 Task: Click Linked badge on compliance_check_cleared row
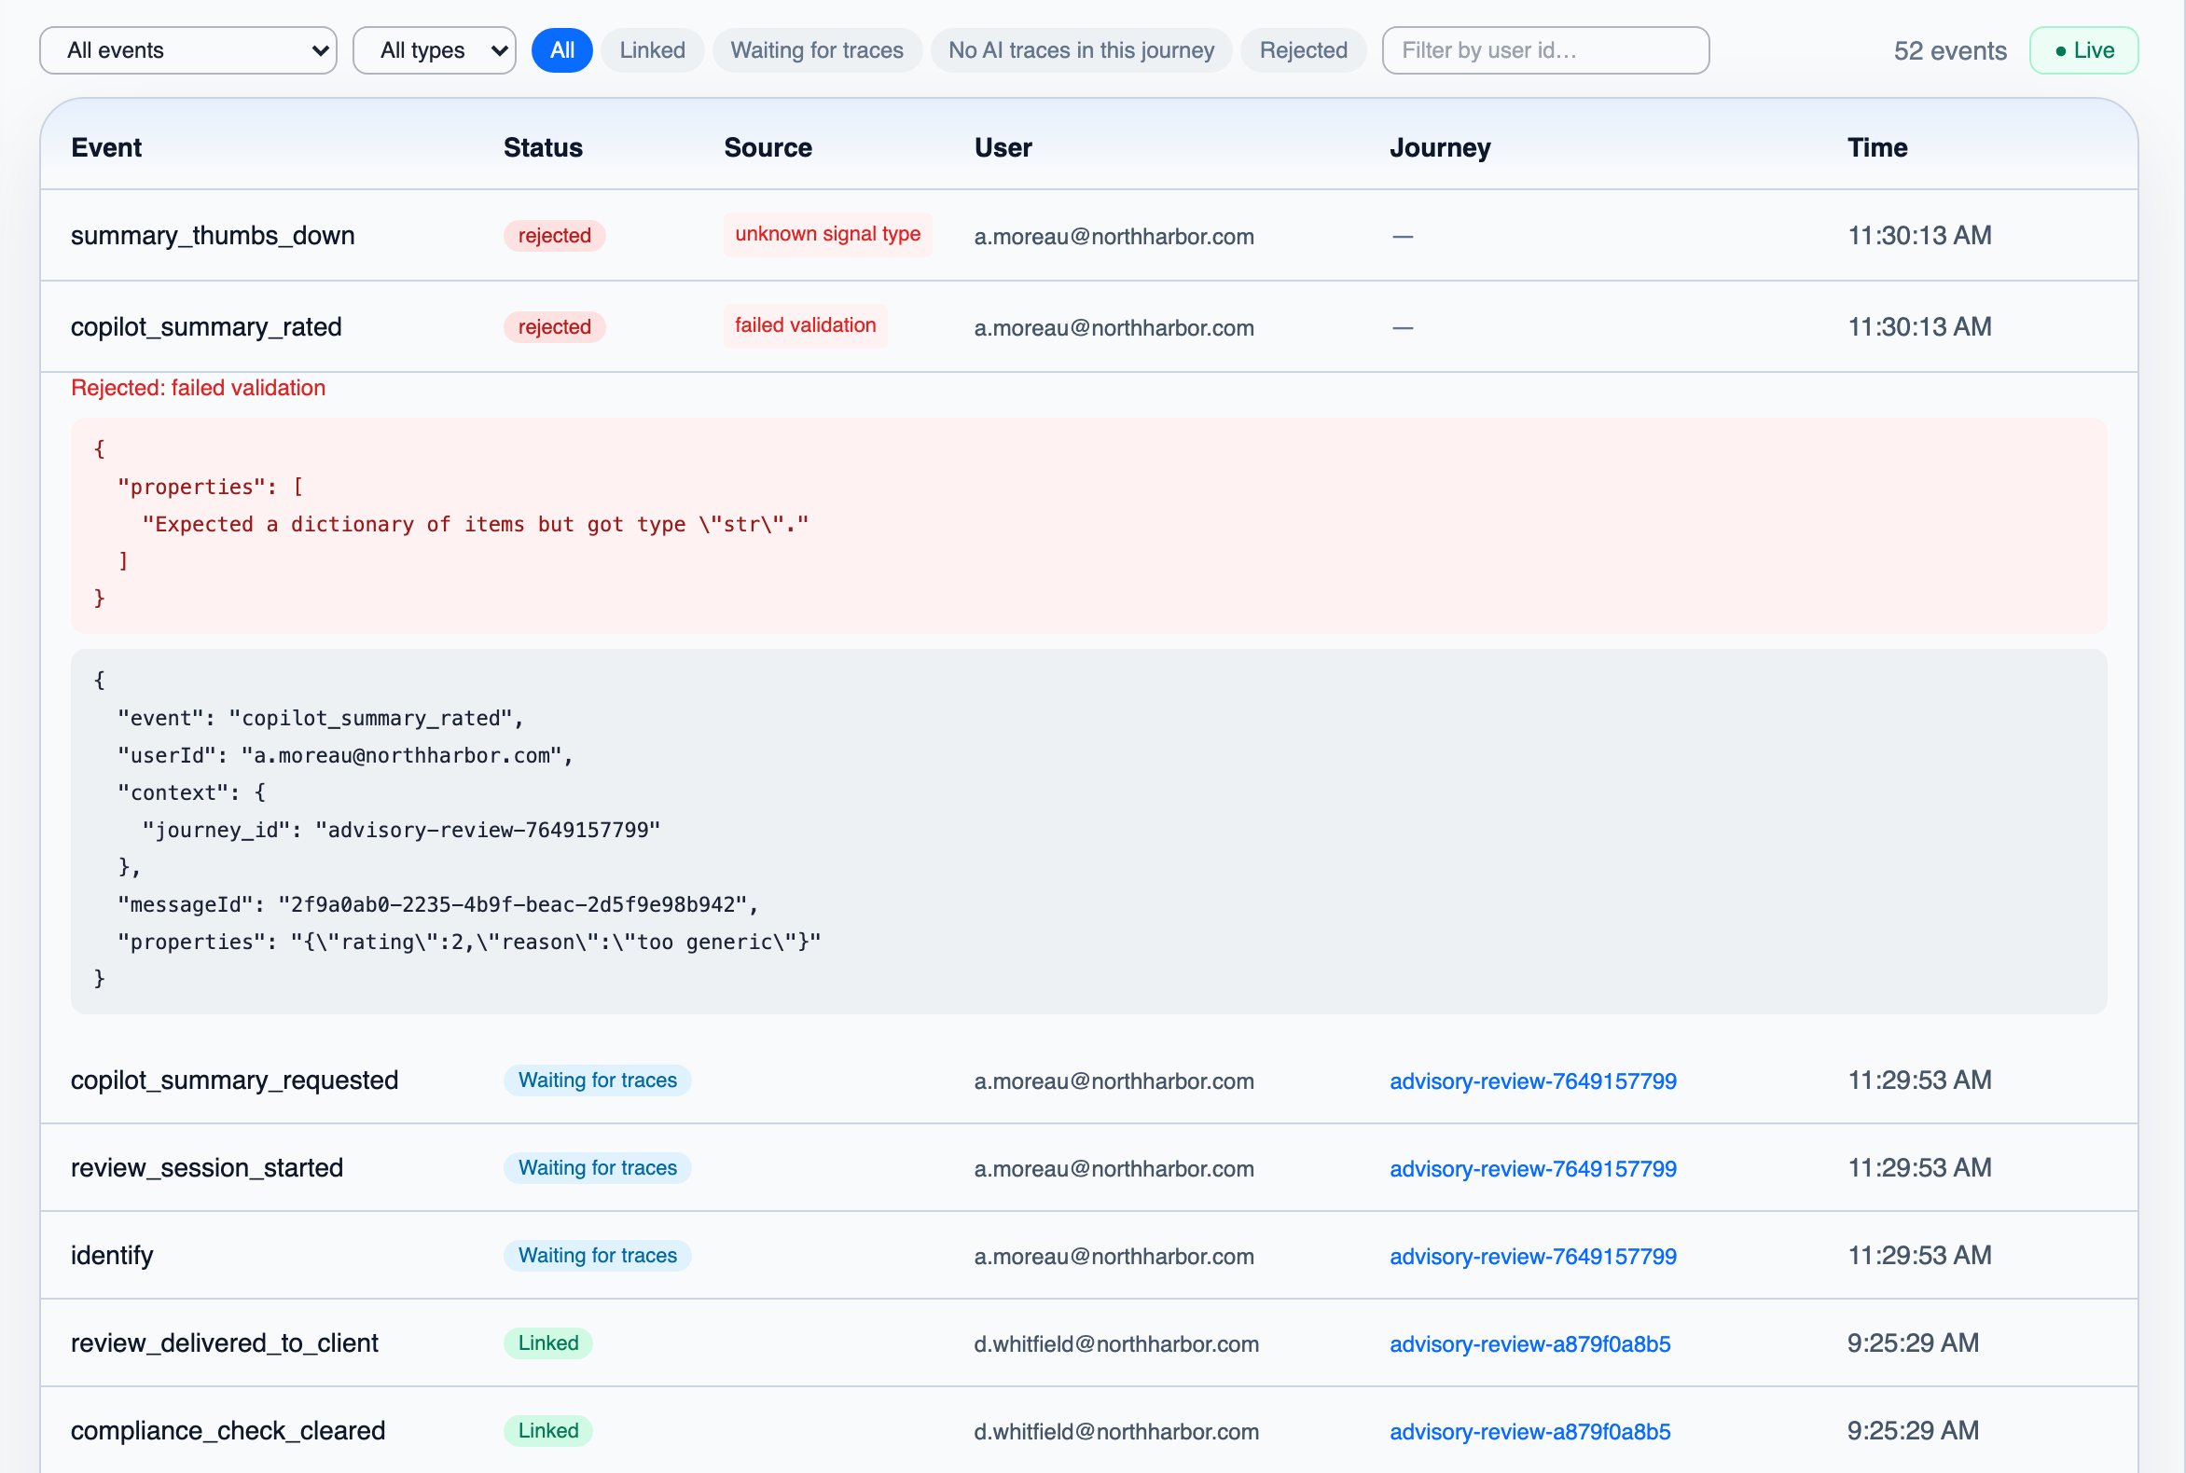548,1431
